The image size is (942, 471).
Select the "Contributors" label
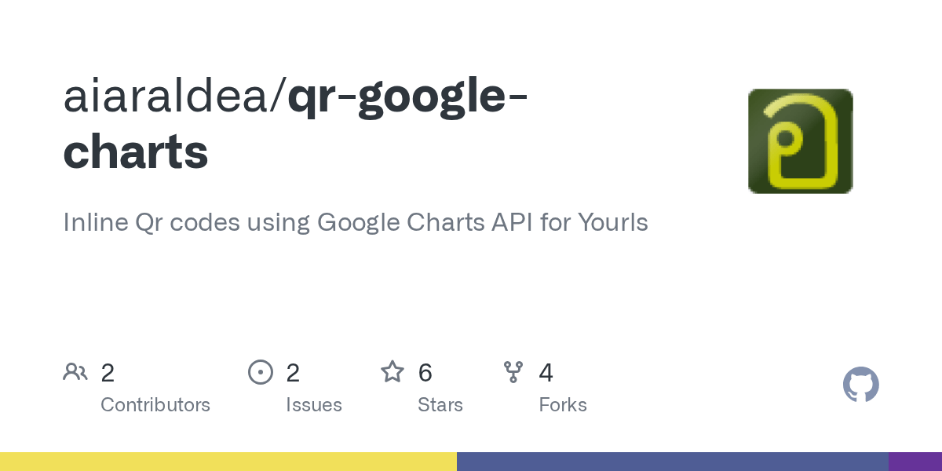point(155,405)
